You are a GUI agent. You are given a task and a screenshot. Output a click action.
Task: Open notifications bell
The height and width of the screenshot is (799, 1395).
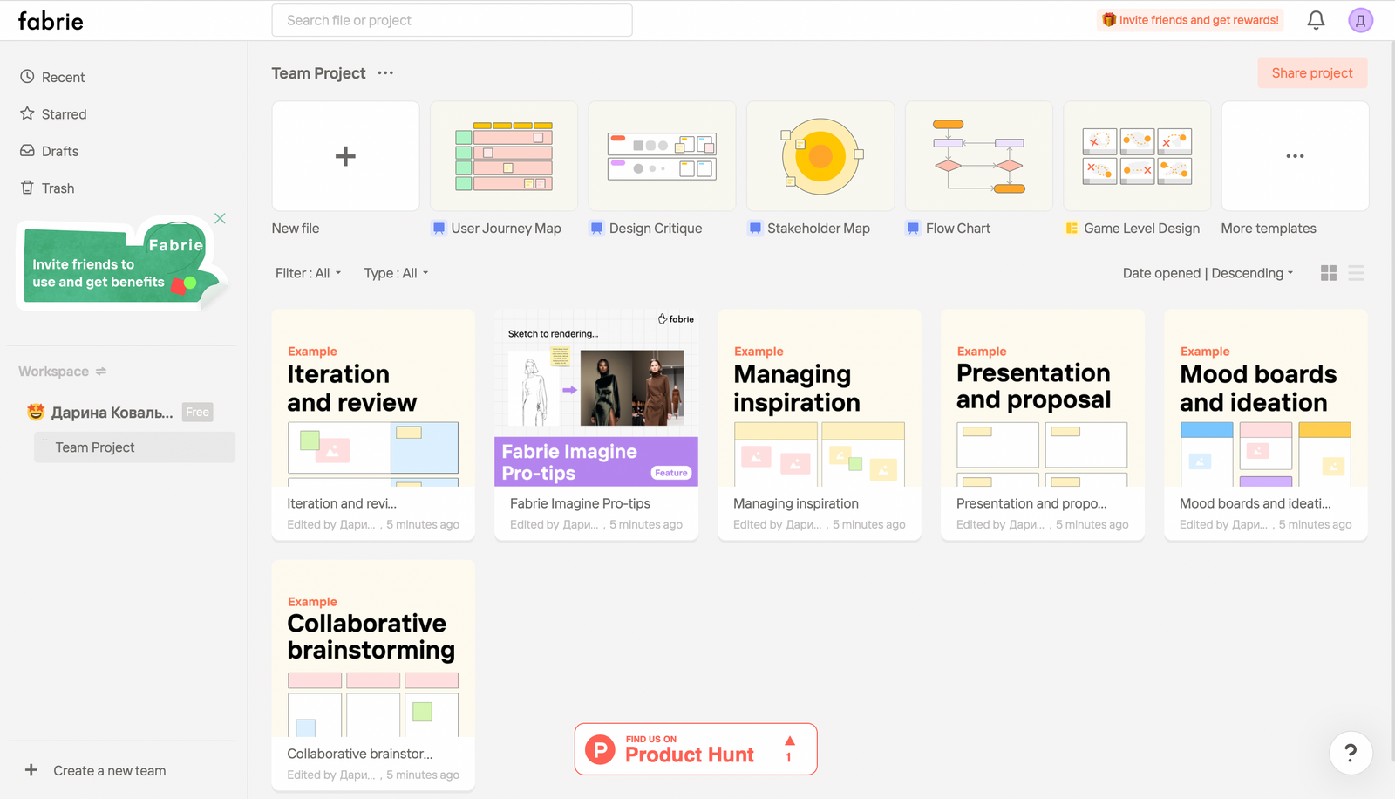point(1317,19)
